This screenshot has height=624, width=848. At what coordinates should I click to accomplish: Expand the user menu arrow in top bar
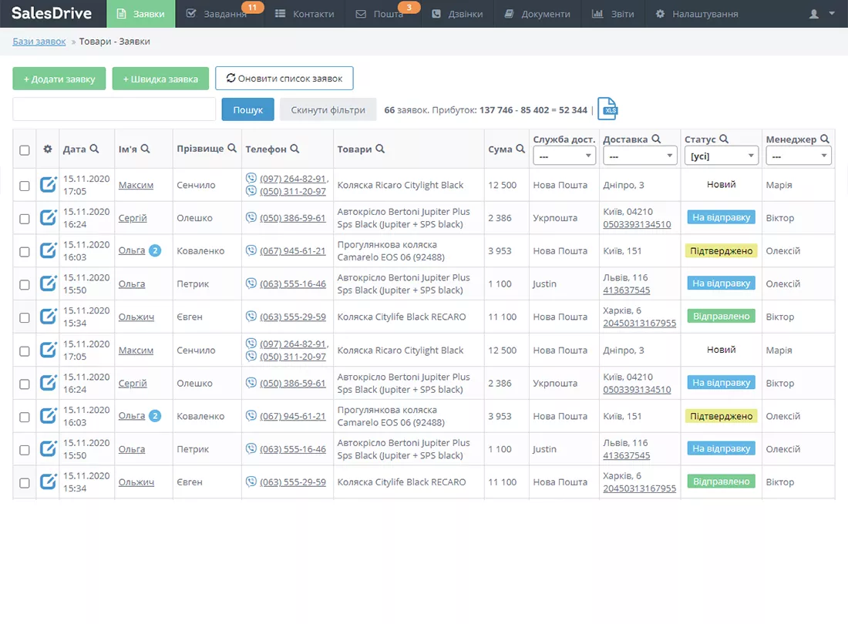point(832,14)
